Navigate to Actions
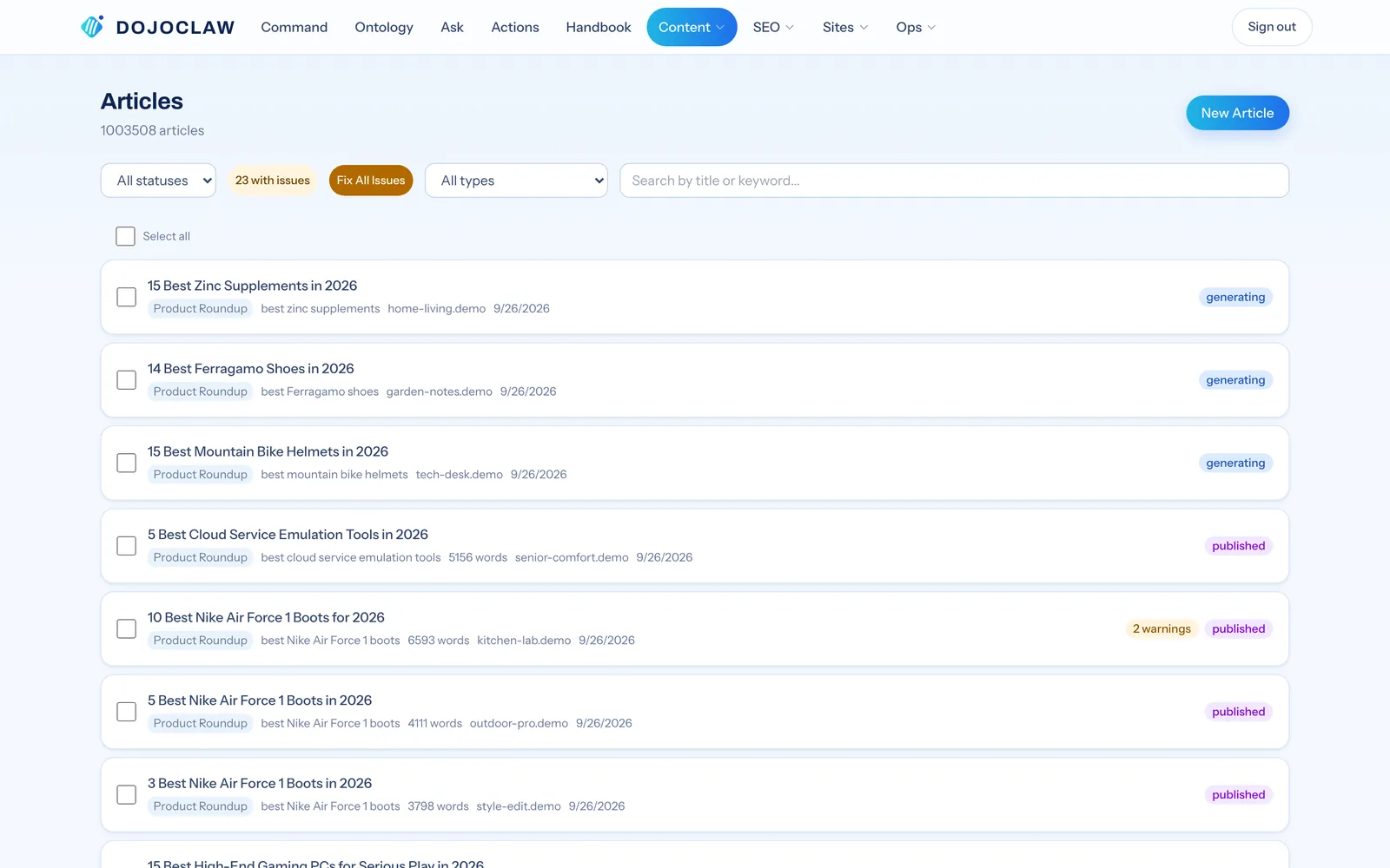Viewport: 1390px width, 868px height. [515, 27]
